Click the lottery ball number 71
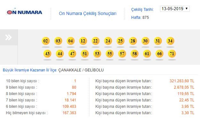The image size is (200, 118). tap(172, 54)
